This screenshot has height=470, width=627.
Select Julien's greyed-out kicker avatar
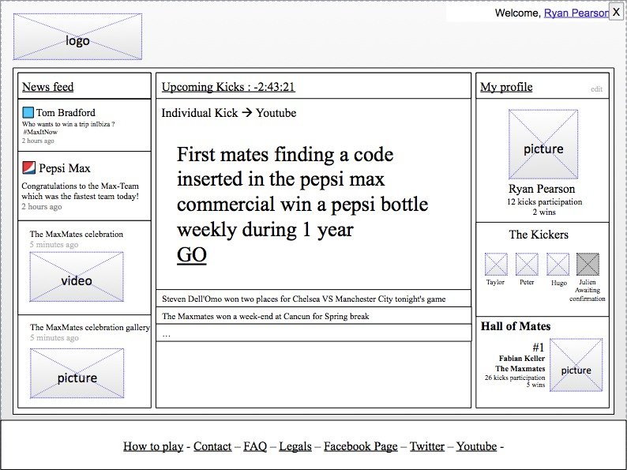point(588,264)
